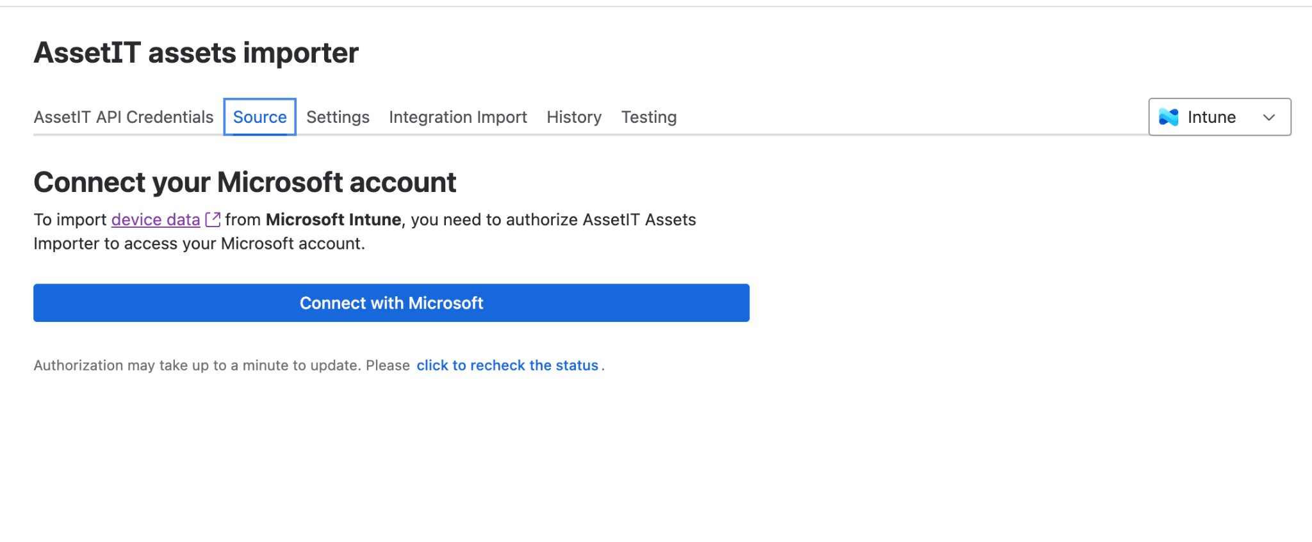Click the external link icon beside device data
Screen dimensions: 1312x542
pos(213,219)
